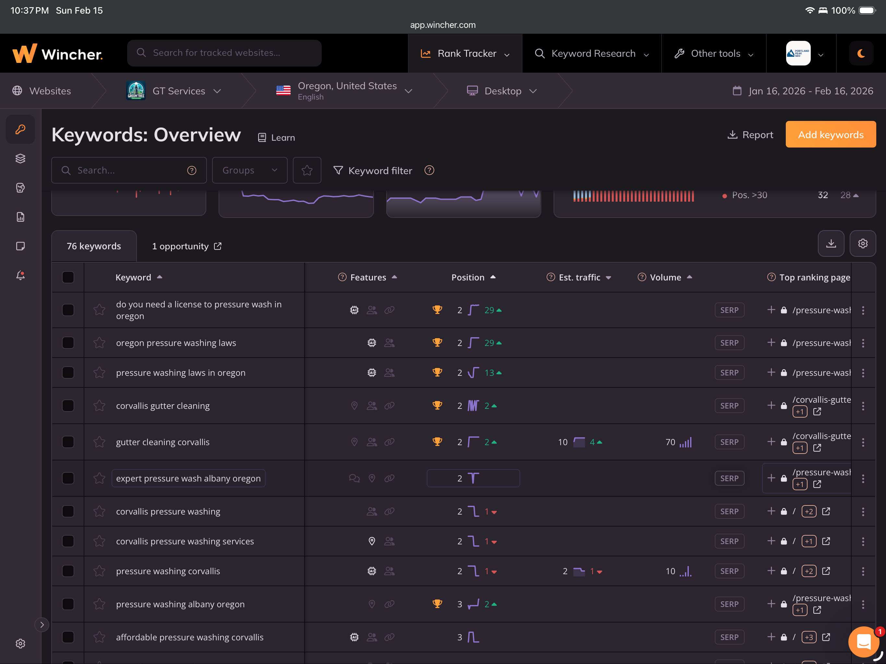Check the select-all checkbox in table header
This screenshot has height=664, width=886.
68,277
